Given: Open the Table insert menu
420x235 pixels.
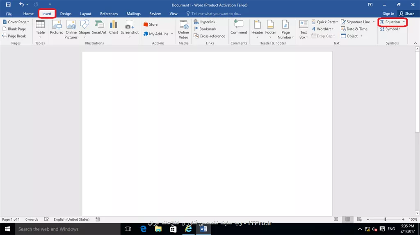Looking at the screenshot, I should pos(40,29).
